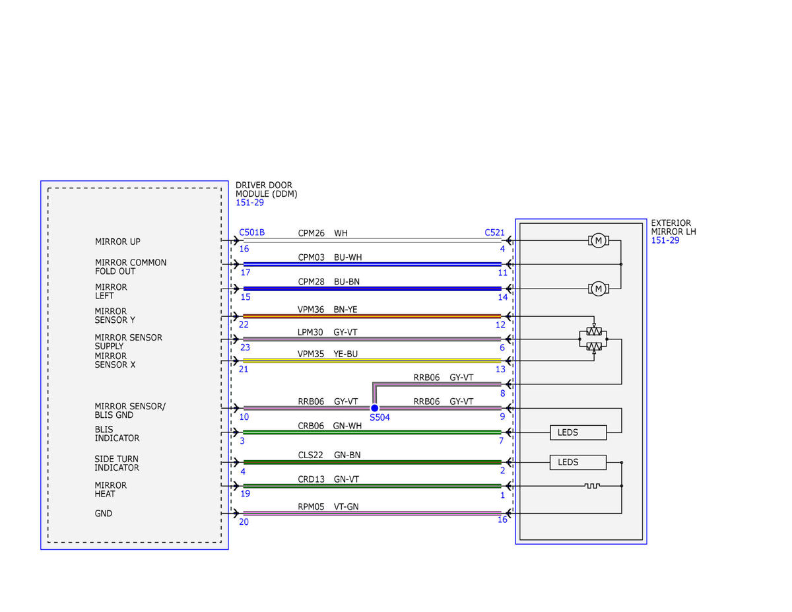Select the DRIVER DOOR MODULE (DDM) title
This screenshot has height=612, width=792.
267,189
